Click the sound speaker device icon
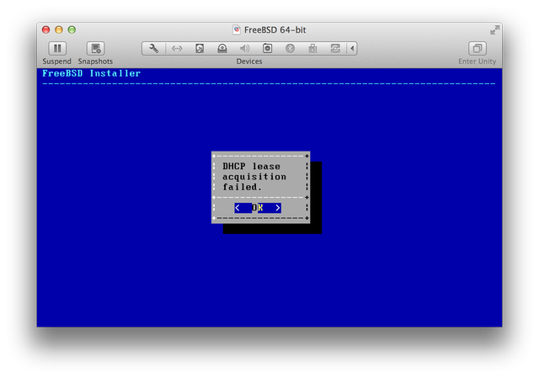 click(x=245, y=49)
